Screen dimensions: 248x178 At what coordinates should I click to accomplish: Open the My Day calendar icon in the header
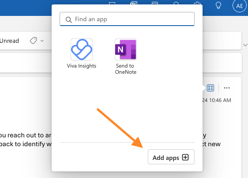[x=155, y=3]
